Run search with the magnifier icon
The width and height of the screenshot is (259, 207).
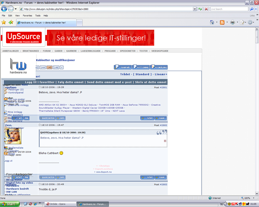251,9
